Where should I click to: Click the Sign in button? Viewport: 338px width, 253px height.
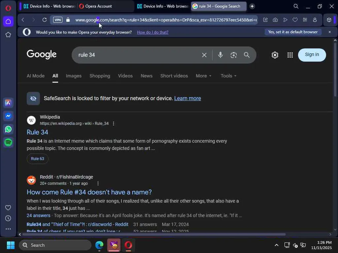(x=312, y=55)
